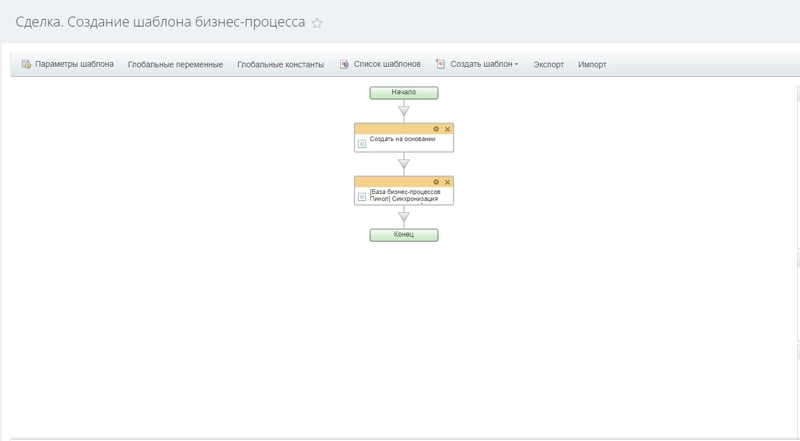Select the Начало start block
The width and height of the screenshot is (800, 441).
tap(403, 93)
